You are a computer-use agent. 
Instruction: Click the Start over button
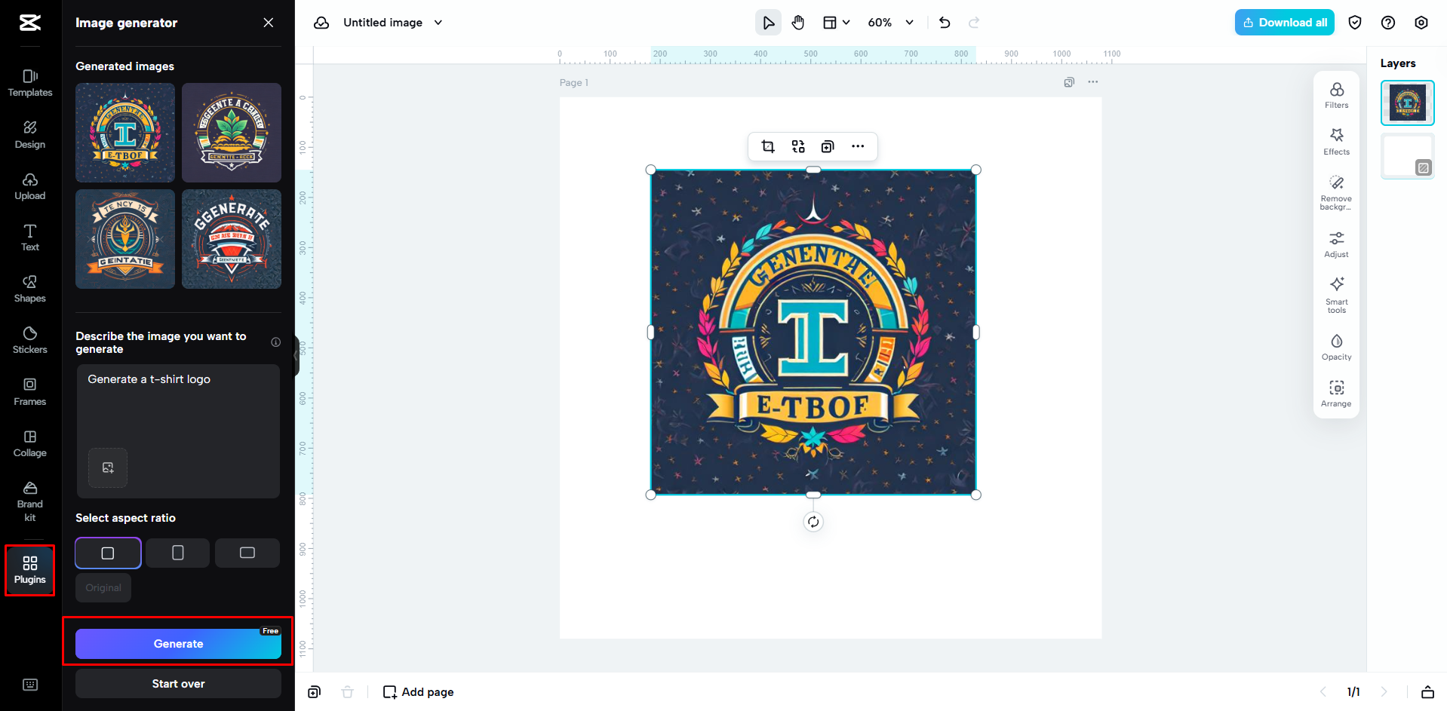coord(178,683)
